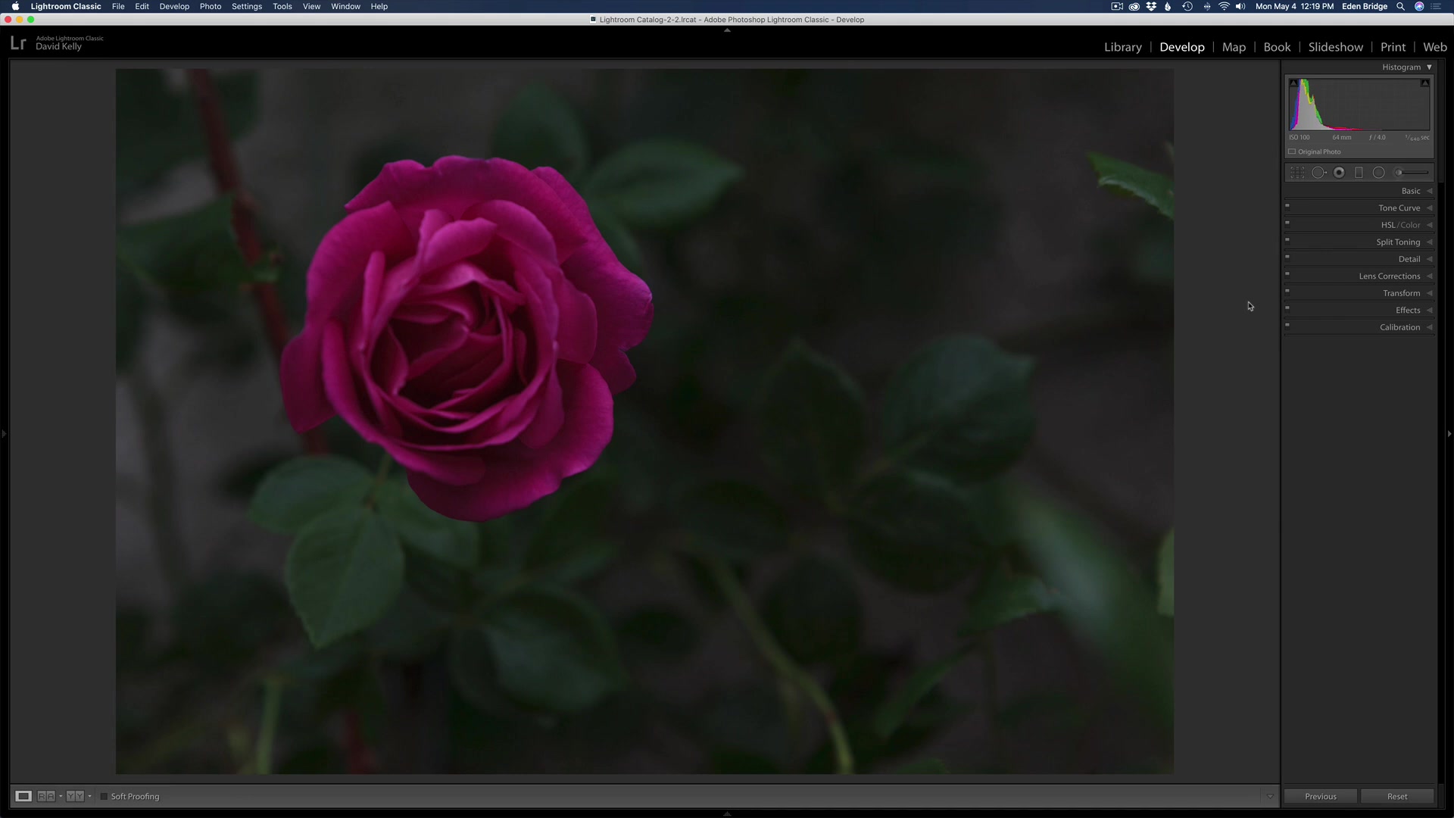
Task: Toggle highlight clipping indicator in histogram
Action: point(1424,83)
